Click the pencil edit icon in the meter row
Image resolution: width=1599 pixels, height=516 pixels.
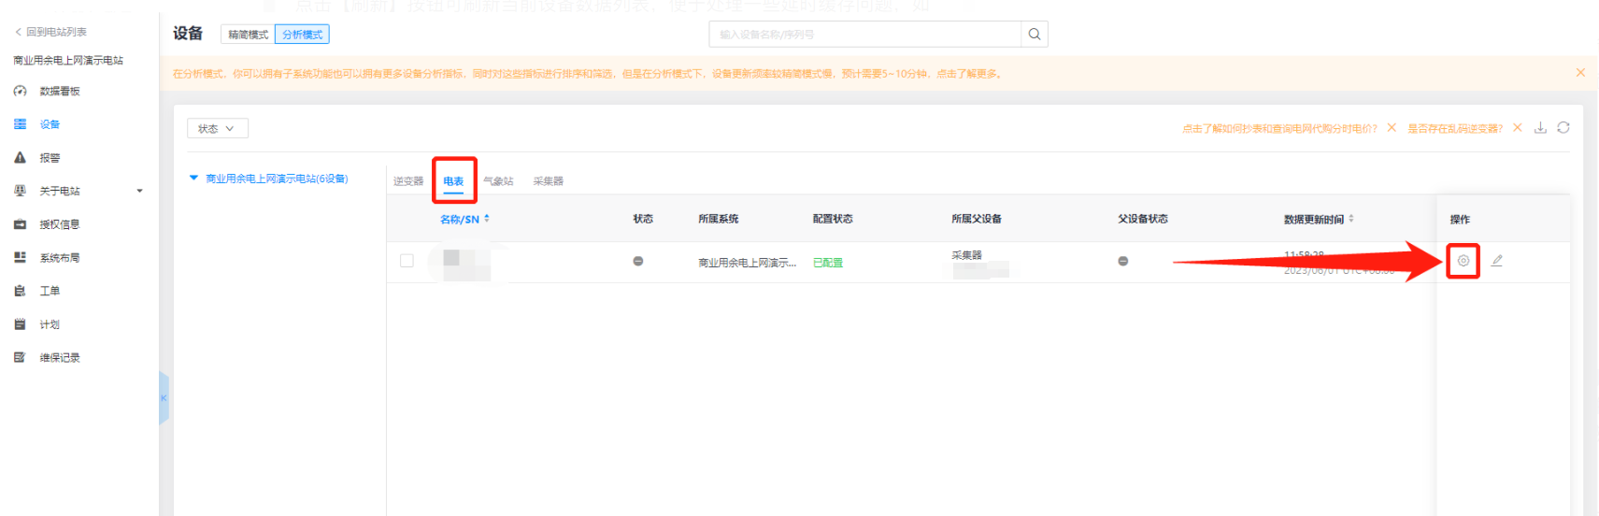tap(1496, 261)
